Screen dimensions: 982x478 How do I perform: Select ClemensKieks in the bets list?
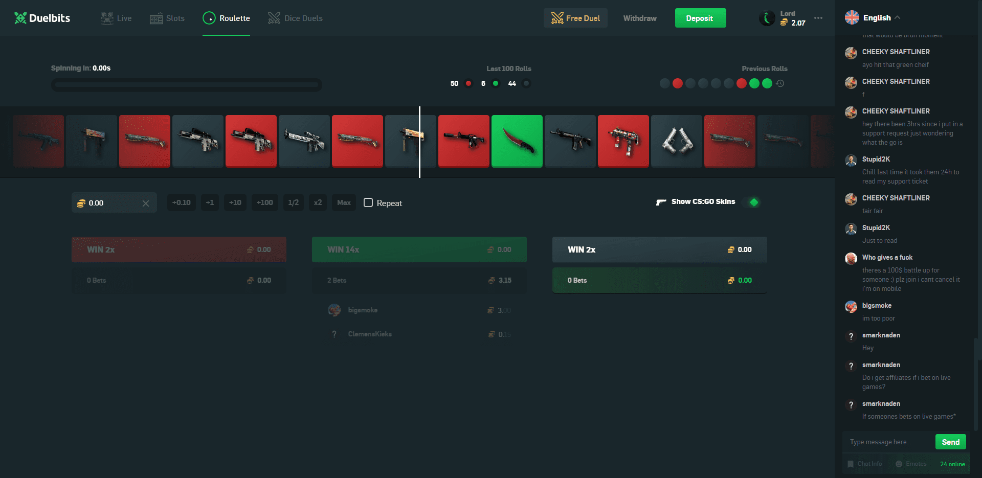coord(370,334)
